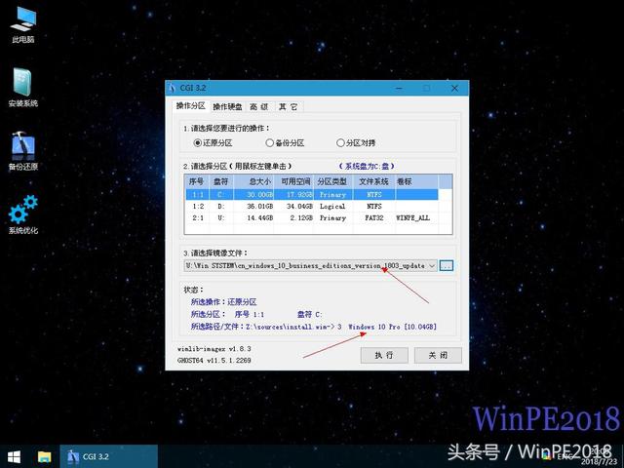Click the CGI 3.2 taskbar button
Viewport: 624px width, 468px height.
pyautogui.click(x=108, y=456)
